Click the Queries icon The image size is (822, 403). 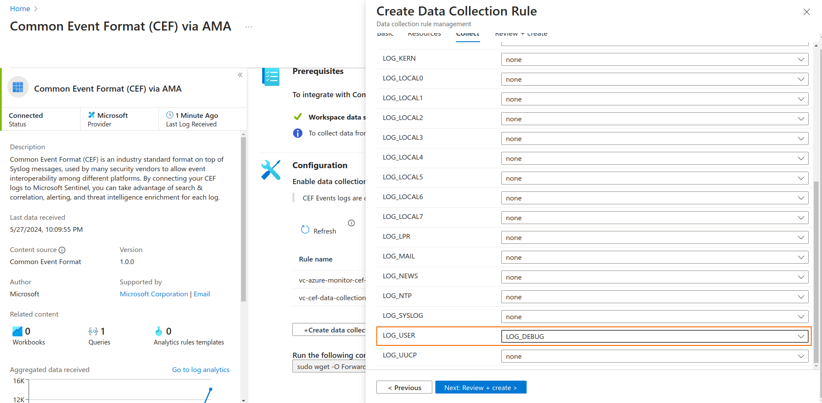(93, 331)
